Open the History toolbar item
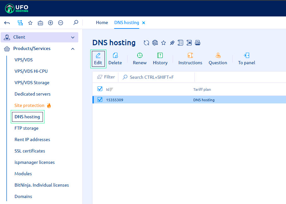This screenshot has width=286, height=204. pyautogui.click(x=160, y=59)
